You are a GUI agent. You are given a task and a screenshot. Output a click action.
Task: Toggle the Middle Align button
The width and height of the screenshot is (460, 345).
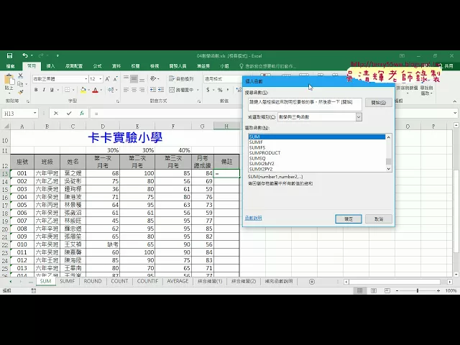tap(134, 78)
